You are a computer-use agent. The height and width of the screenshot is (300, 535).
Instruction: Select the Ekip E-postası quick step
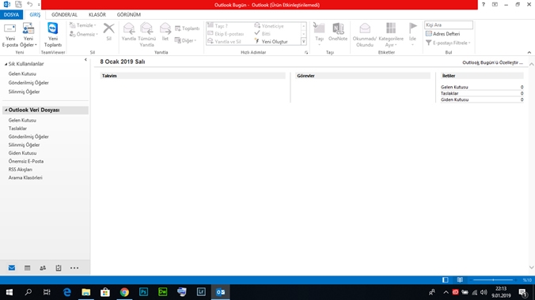226,34
